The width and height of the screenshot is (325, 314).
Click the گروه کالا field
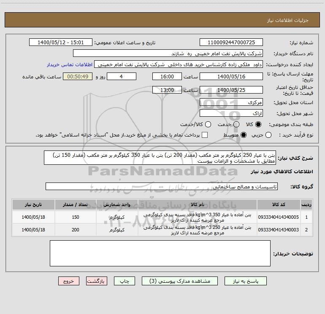162,186
